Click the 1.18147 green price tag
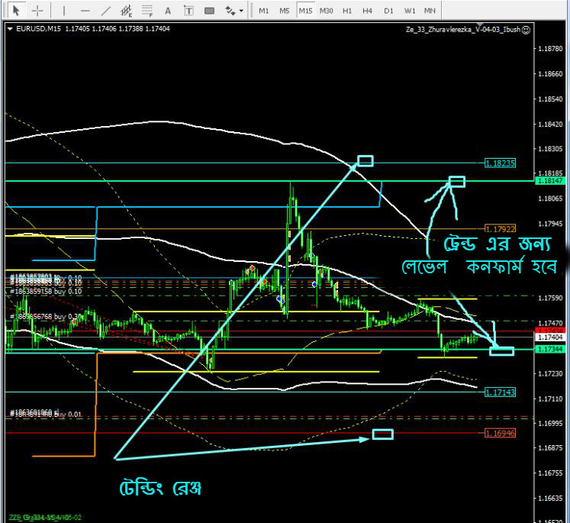This screenshot has width=570, height=523. (x=550, y=181)
